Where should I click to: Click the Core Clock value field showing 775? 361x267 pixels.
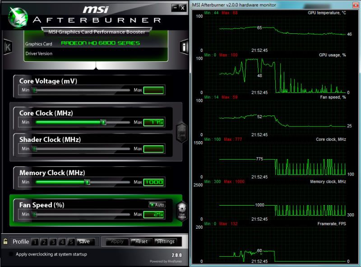click(153, 122)
